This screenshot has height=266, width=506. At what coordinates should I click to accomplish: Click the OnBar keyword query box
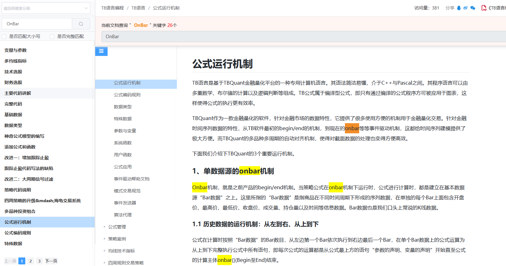click(x=304, y=37)
